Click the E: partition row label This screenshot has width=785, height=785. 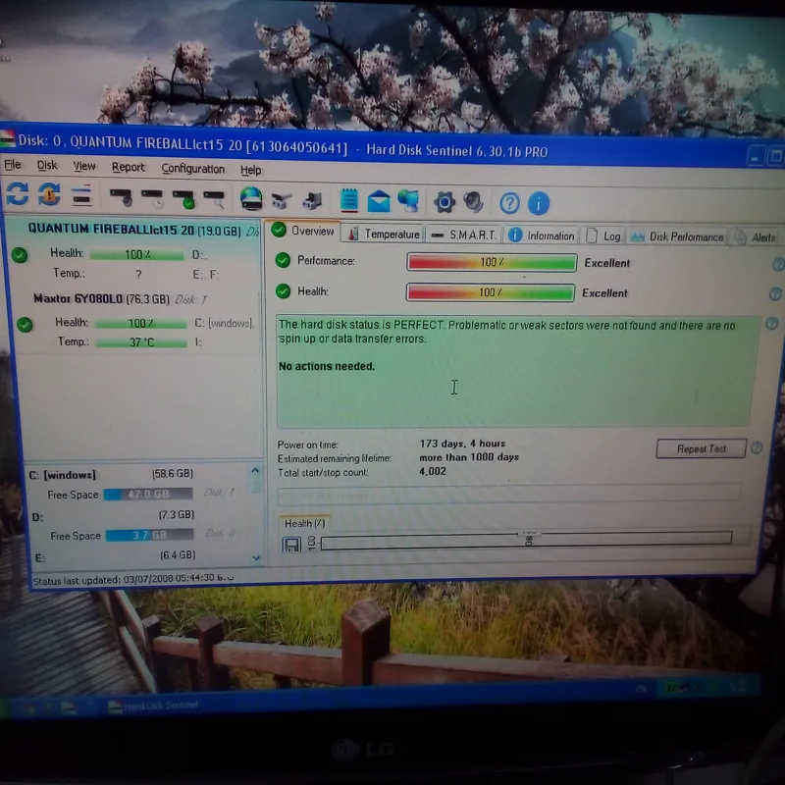click(x=40, y=557)
